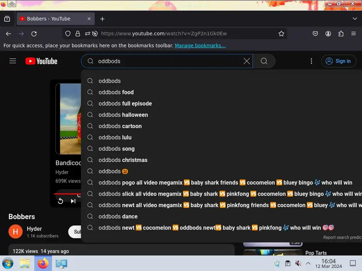This screenshot has height=271, width=362.
Task: Run search with the magnifier button
Action: (264, 61)
